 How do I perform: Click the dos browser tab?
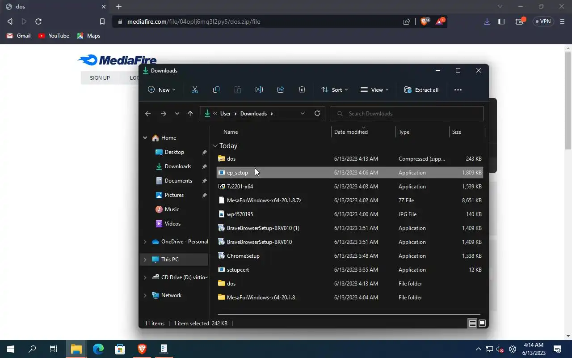coord(55,7)
